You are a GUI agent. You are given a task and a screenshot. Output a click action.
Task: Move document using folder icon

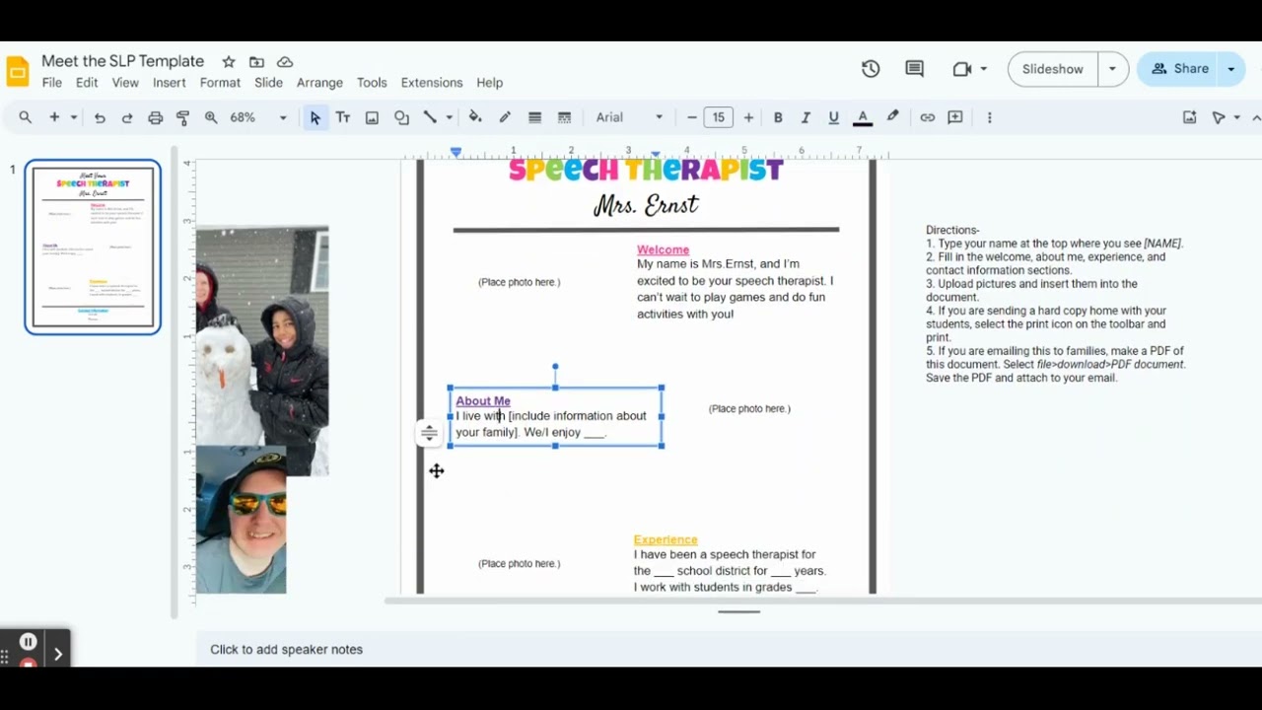256,61
